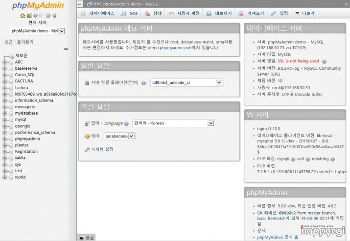Open navigation panel settings gear icon
This screenshot has height=241, width=350.
click(48, 16)
